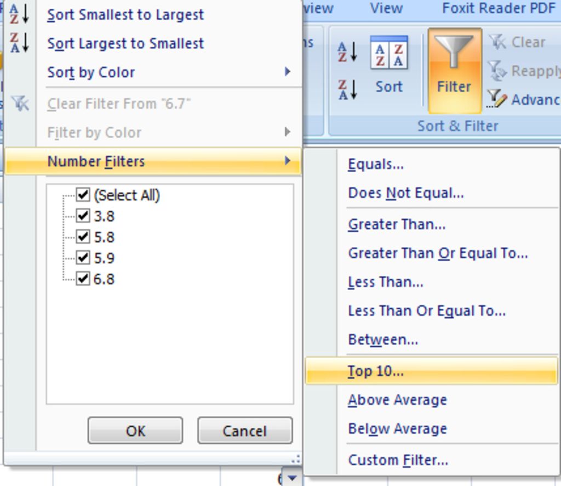Open the View ribbon tab
Viewport: 561px width, 486px height.
[x=386, y=8]
